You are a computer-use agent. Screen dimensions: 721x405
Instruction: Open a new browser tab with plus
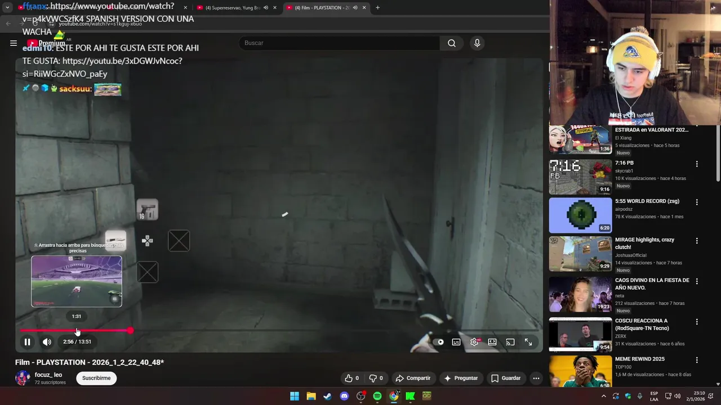[377, 7]
